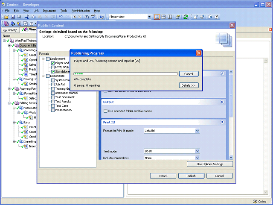The height and width of the screenshot is (205, 273).
Task: Select Editing Basics in outline tree
Action: pos(28,103)
